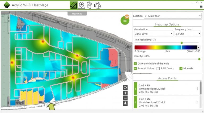Disable the Smooth Colors checkbox
This screenshot has height=113, width=204.
pos(135,69)
